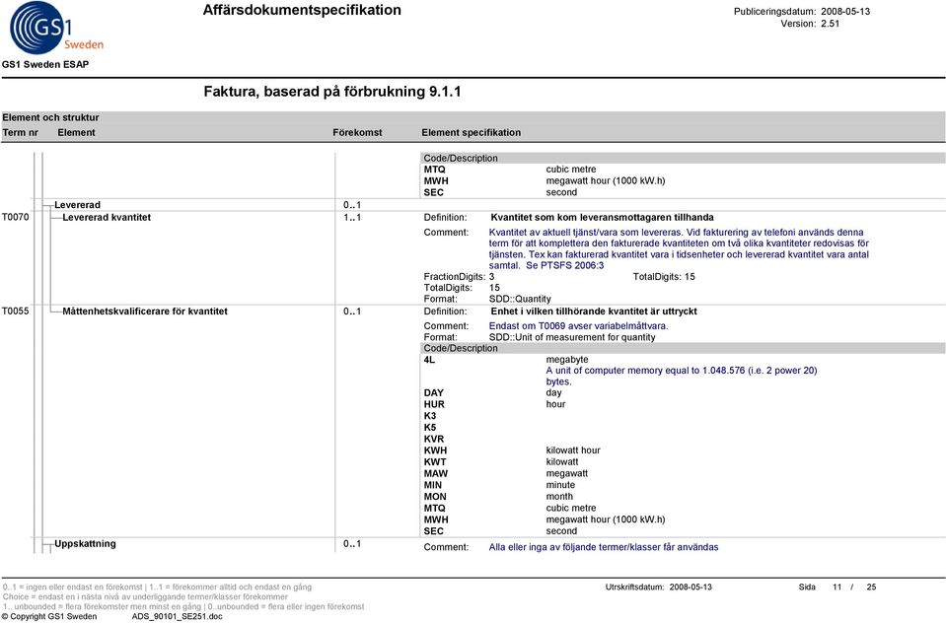Click the 'kilowatt hour' description
Viewport: 946px width, 623px height.
(573, 450)
